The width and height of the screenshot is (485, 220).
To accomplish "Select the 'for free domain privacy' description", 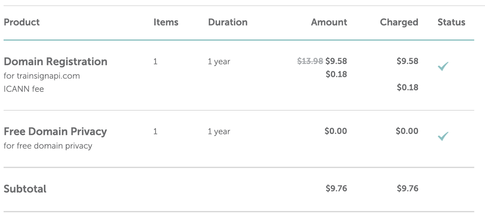I will [48, 146].
